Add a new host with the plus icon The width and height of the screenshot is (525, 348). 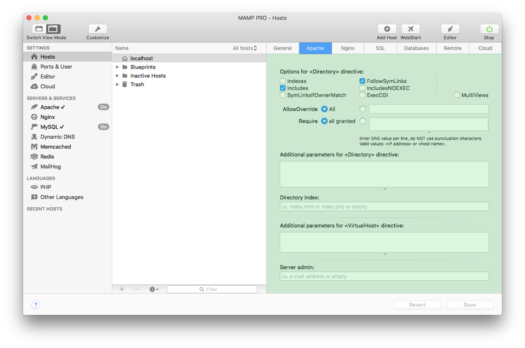point(122,289)
